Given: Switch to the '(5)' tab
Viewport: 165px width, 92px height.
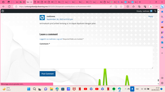Looking at the screenshot, I should click(113, 2).
